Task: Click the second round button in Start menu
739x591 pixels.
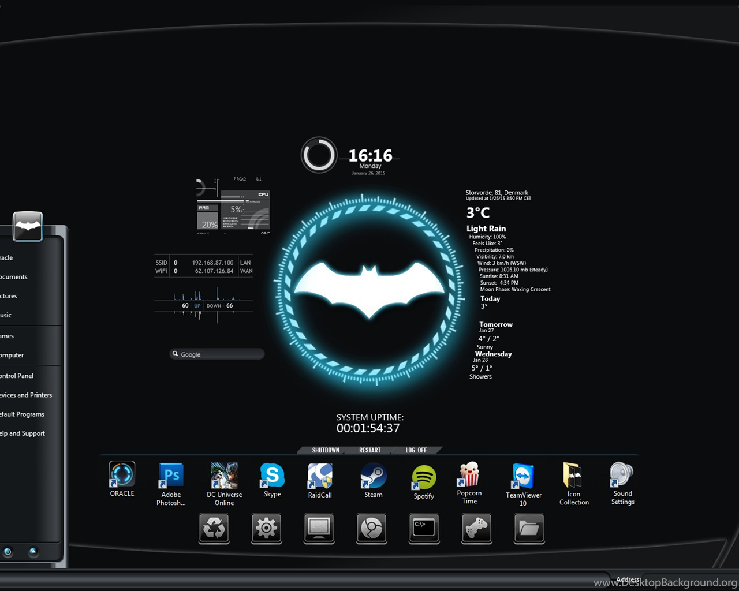Action: coord(33,552)
